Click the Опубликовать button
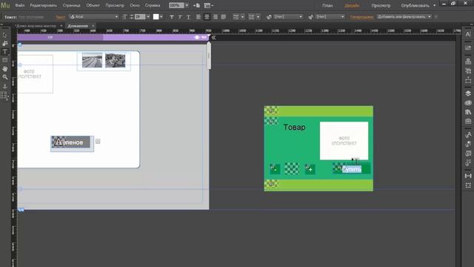 415,5
